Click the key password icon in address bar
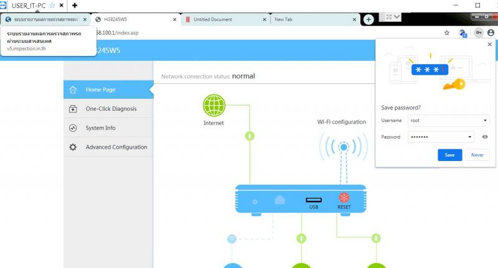The image size is (498, 268). click(x=478, y=32)
